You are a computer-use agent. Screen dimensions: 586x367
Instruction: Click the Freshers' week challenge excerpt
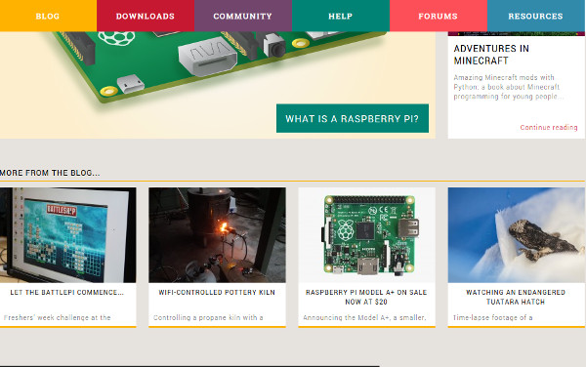(58, 318)
